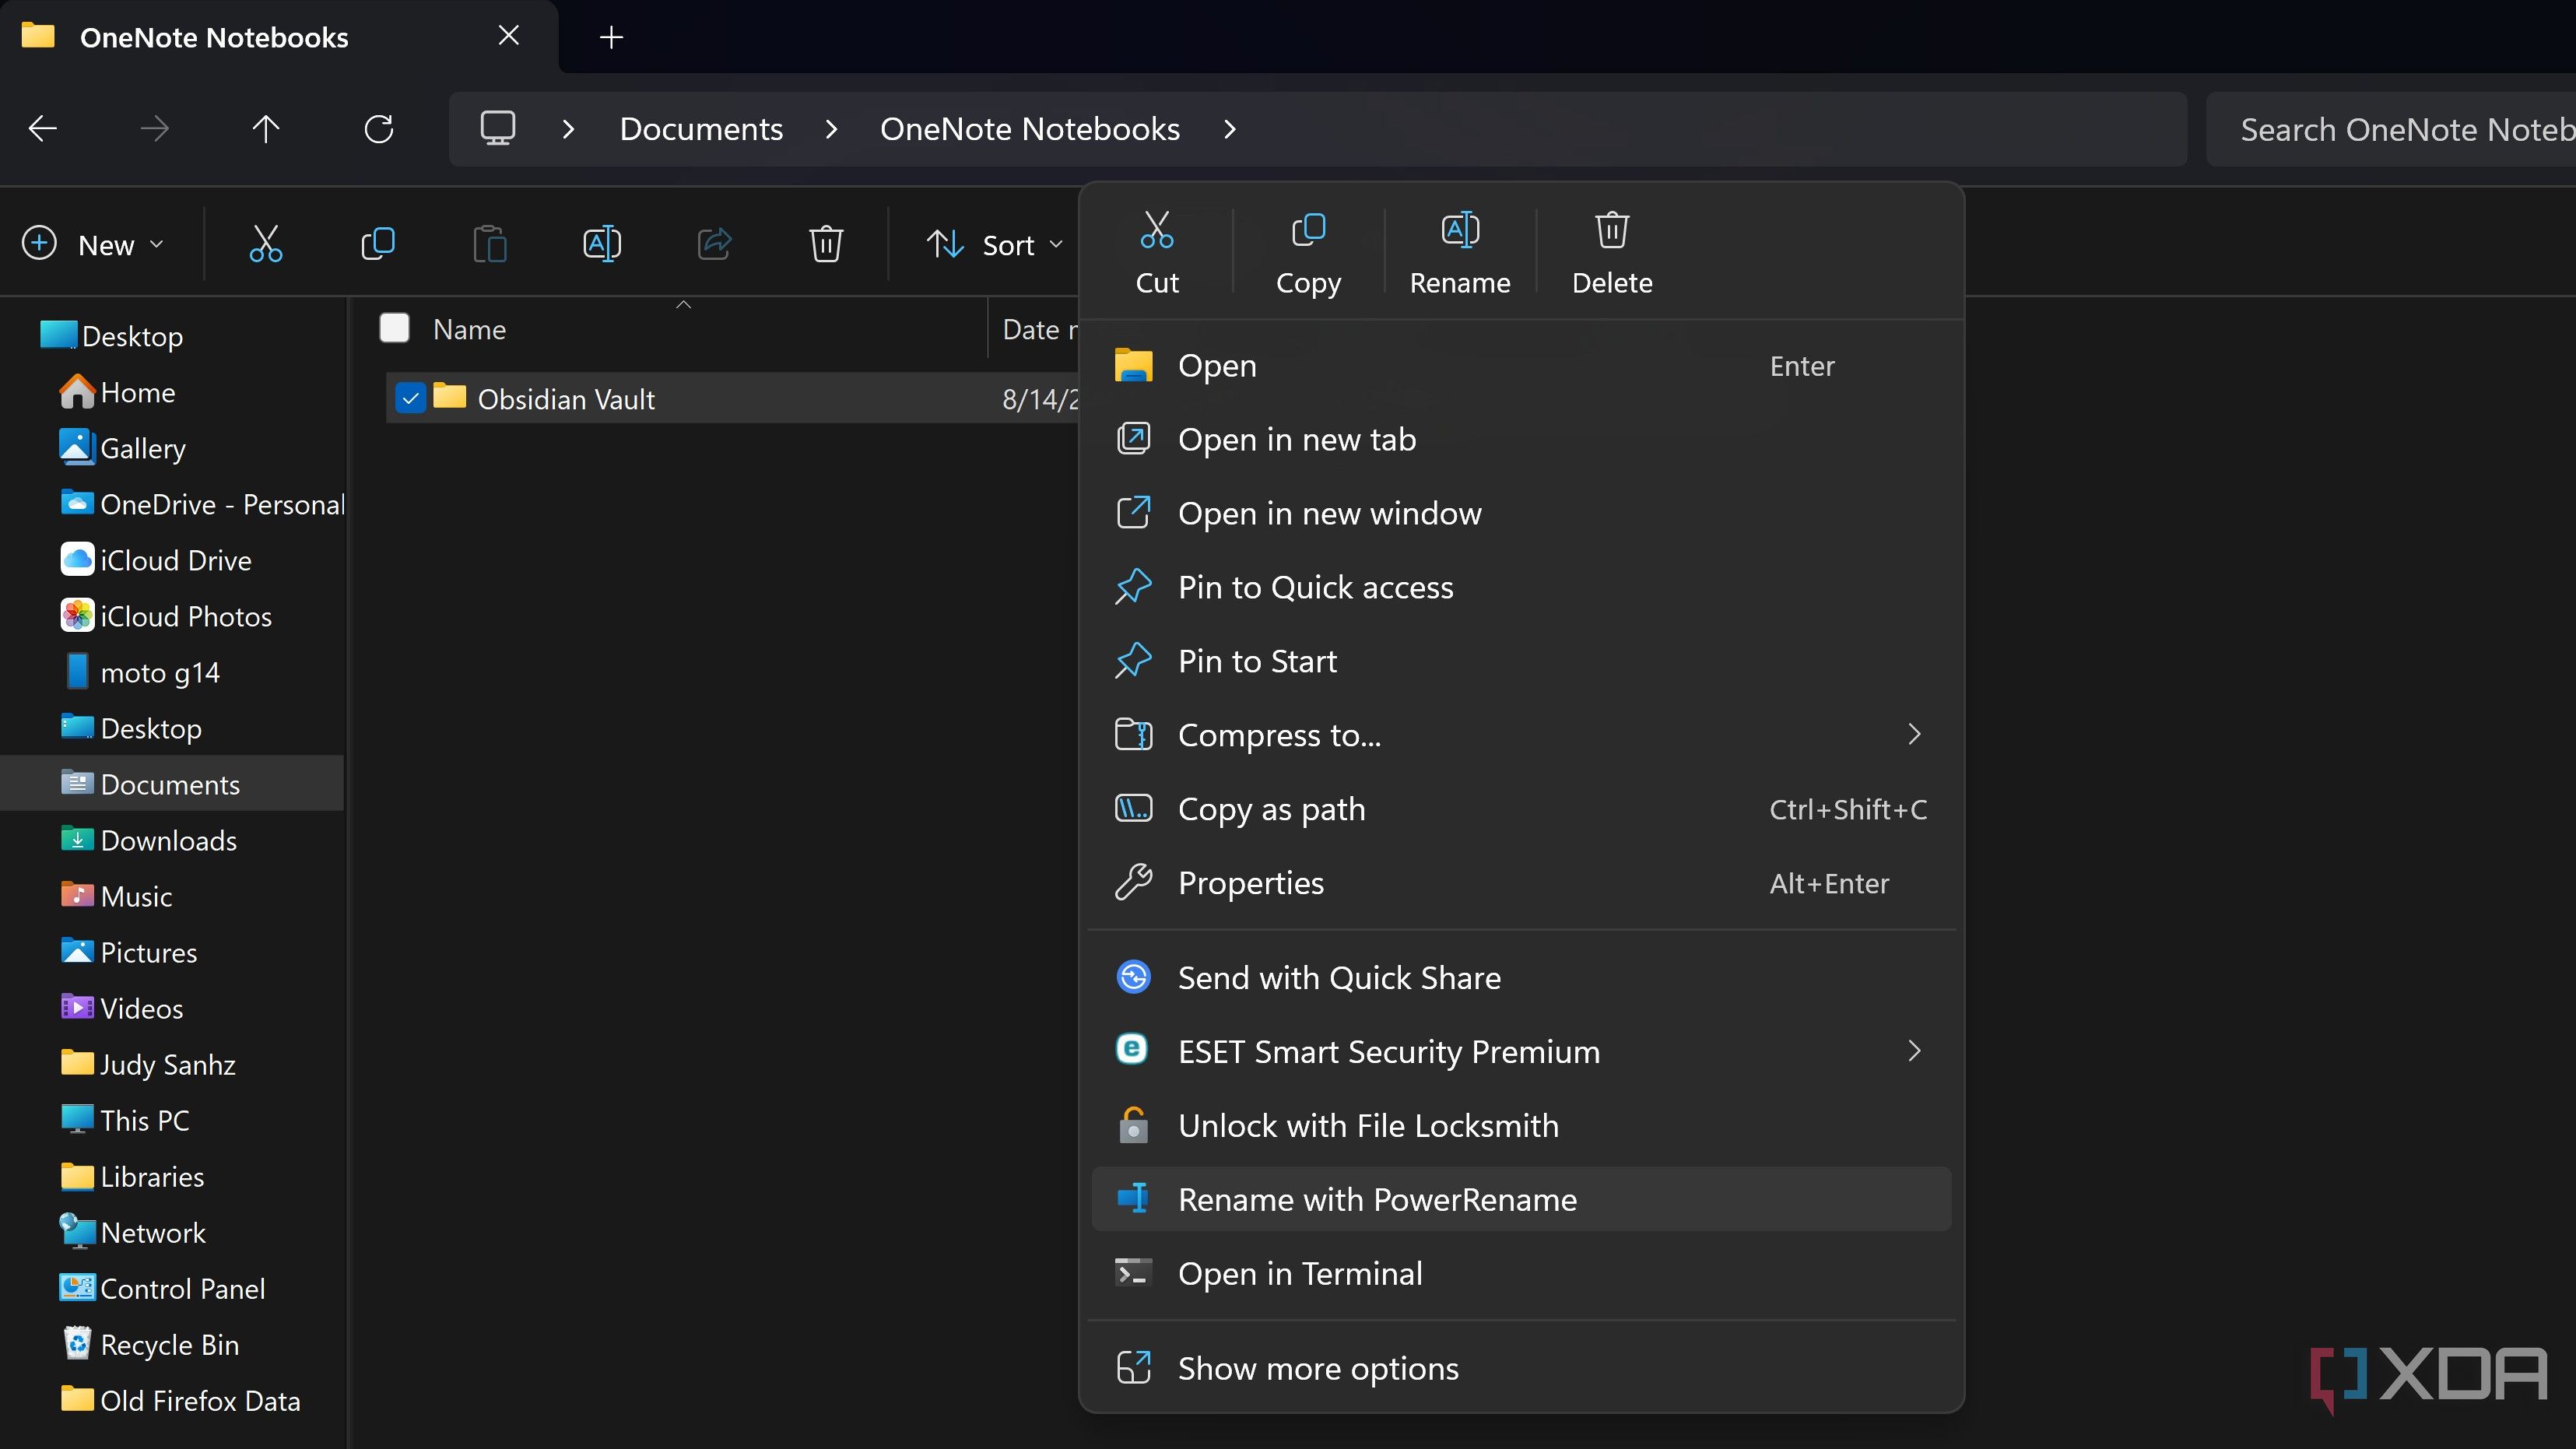This screenshot has height=1449, width=2576.
Task: Click the Documents breadcrumb in the address bar
Action: click(x=701, y=128)
